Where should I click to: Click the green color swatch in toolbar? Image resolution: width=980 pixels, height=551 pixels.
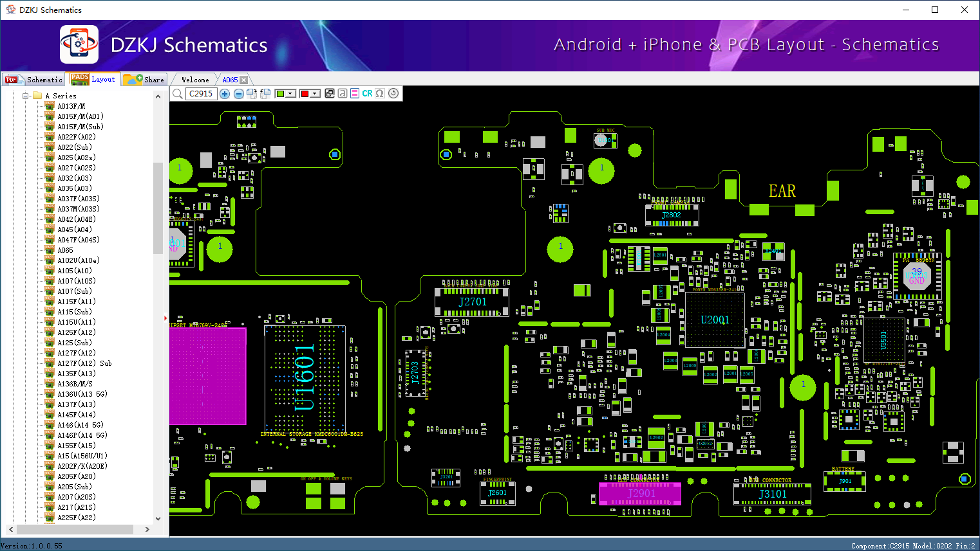280,94
